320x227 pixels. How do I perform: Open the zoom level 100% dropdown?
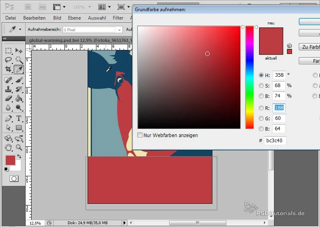[x=89, y=7]
